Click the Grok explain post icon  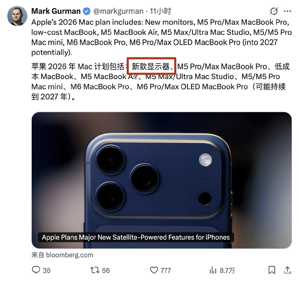pyautogui.click(x=274, y=11)
